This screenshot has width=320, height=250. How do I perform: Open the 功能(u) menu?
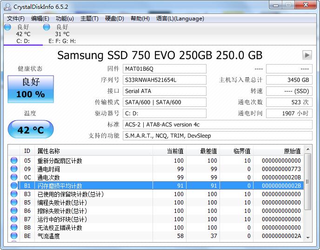coord(65,19)
